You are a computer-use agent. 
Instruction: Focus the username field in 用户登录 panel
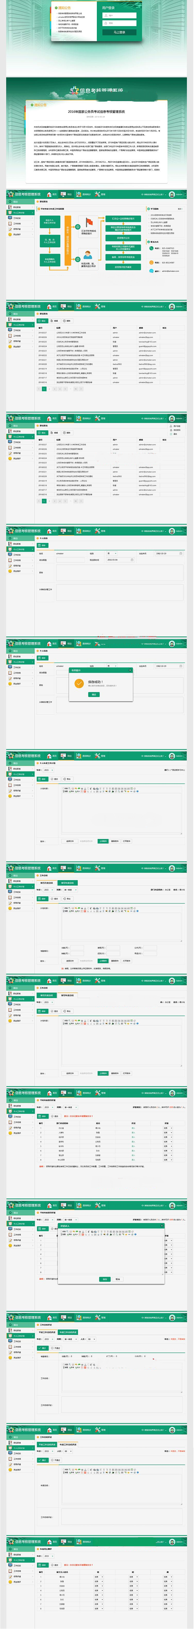pos(120,15)
